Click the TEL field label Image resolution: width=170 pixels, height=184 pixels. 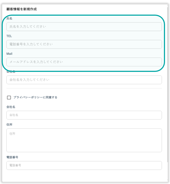point(9,36)
